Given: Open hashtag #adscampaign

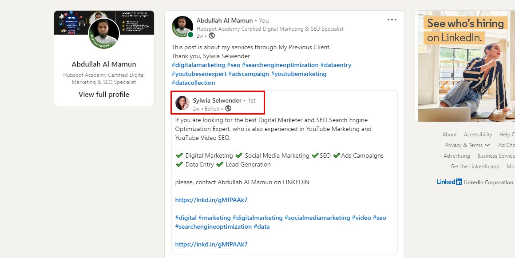Looking at the screenshot, I should pyautogui.click(x=249, y=74).
